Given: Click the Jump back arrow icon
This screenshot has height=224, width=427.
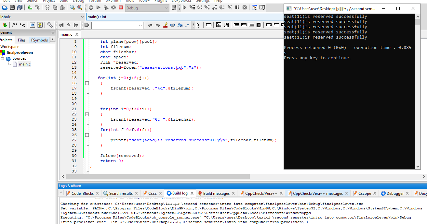Looking at the screenshot, I should pos(61,25).
